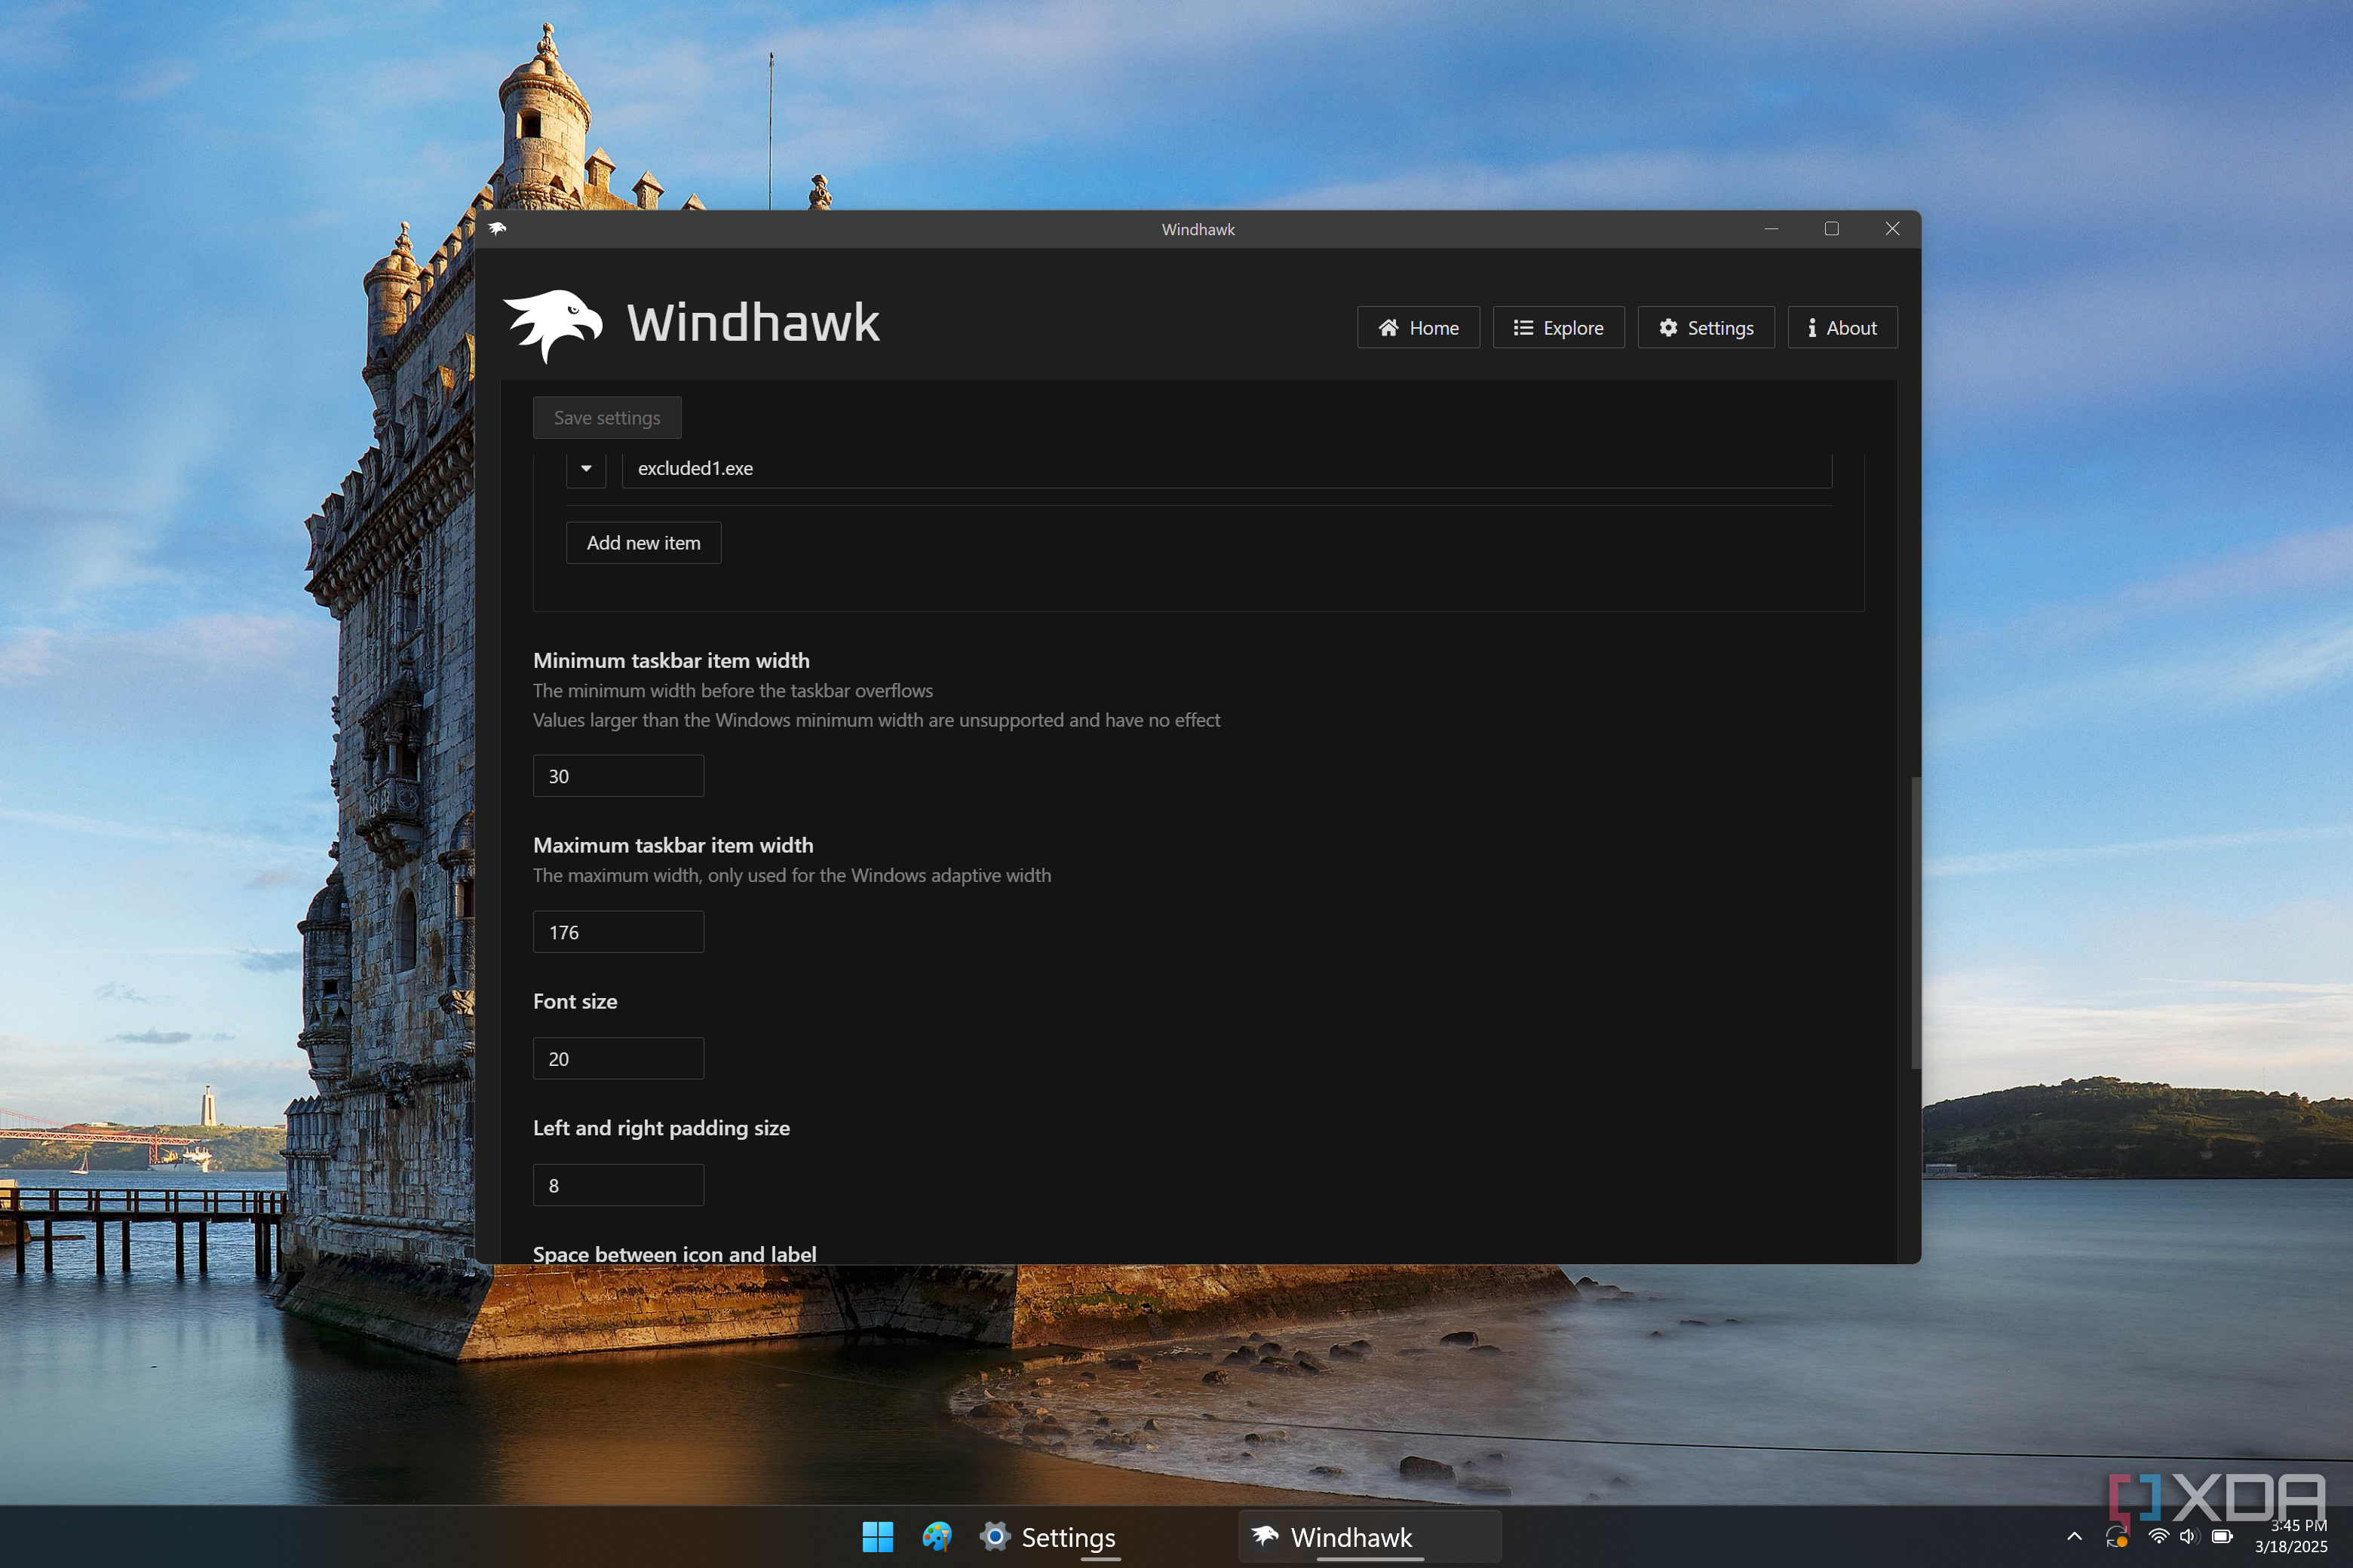Image resolution: width=2353 pixels, height=1568 pixels.
Task: Click the Windhawk title bar caption
Action: pyautogui.click(x=1198, y=229)
